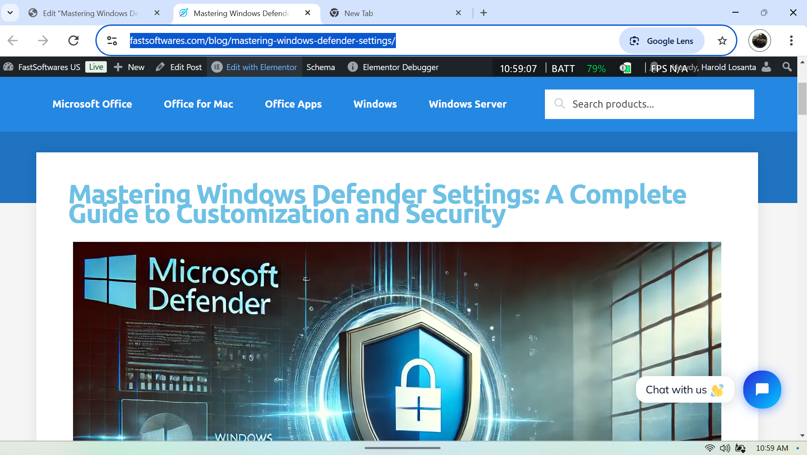Open the Schema admin bar item
Viewport: 807px width, 455px height.
click(321, 67)
